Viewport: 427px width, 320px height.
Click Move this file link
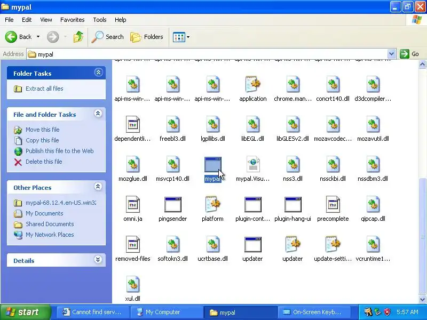click(43, 130)
